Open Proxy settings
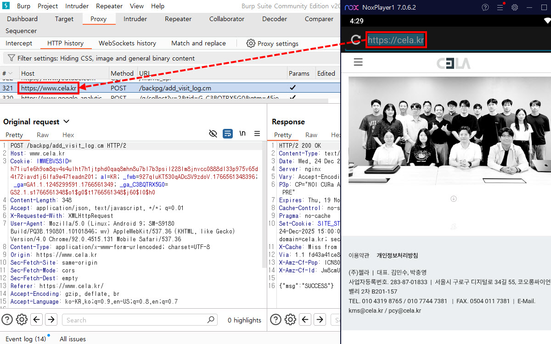Screen dimensions: 551x344 [x=272, y=44]
